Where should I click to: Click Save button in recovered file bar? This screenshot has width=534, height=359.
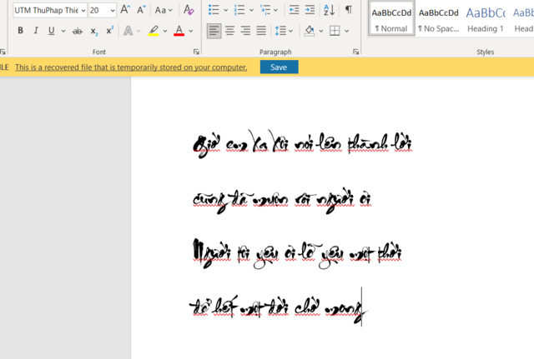coord(279,67)
